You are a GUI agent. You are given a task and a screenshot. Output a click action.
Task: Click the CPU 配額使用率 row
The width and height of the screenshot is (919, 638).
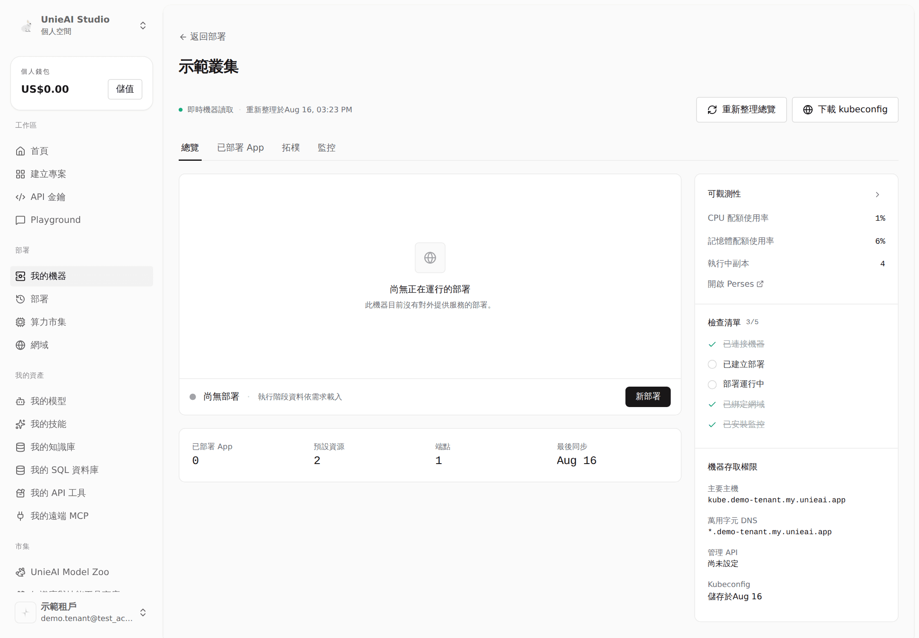[x=796, y=218]
